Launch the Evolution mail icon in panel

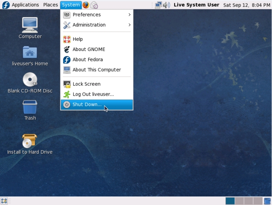(94, 5)
